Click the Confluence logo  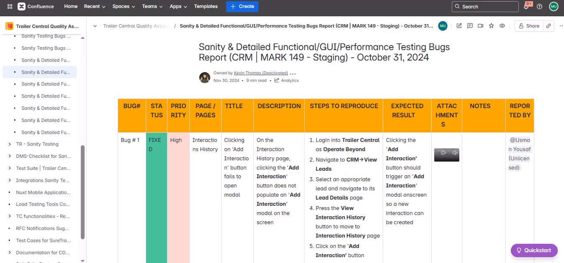[x=36, y=6]
